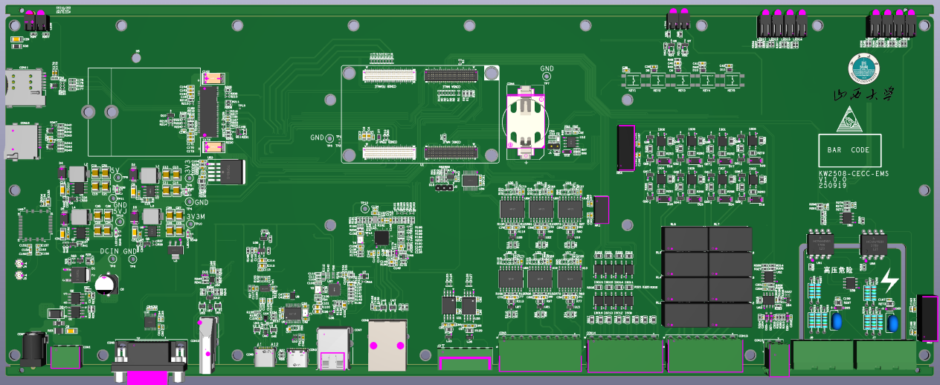Viewport: 940px width, 385px height.
Task: Select the large black TO-263 regulator
Action: point(226,171)
